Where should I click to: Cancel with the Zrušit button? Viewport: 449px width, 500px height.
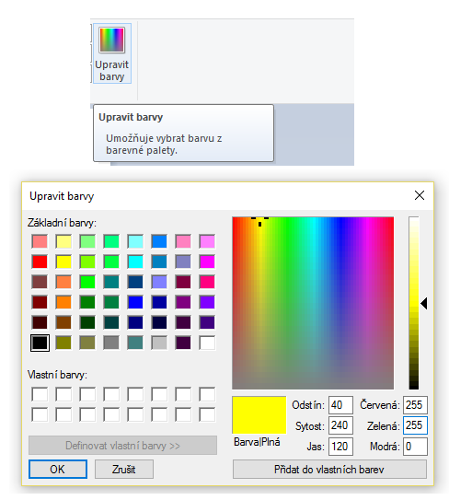(x=124, y=469)
